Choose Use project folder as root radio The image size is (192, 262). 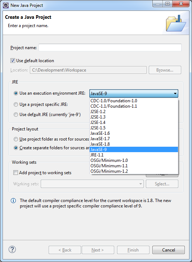click(x=16, y=139)
